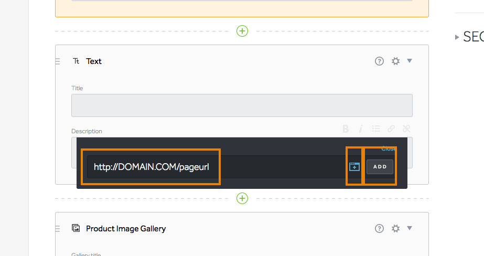Toggle italic formatting in Description toolbar

360,129
